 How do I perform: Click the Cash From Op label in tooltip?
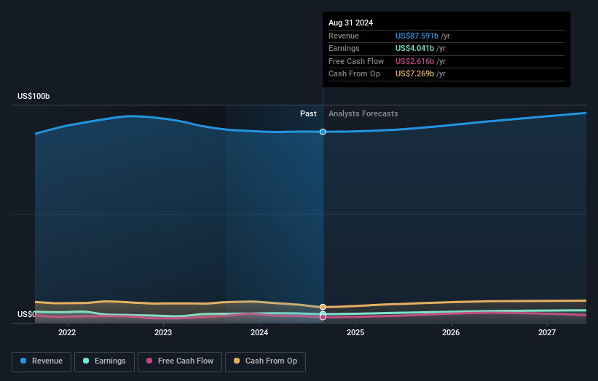pos(354,74)
